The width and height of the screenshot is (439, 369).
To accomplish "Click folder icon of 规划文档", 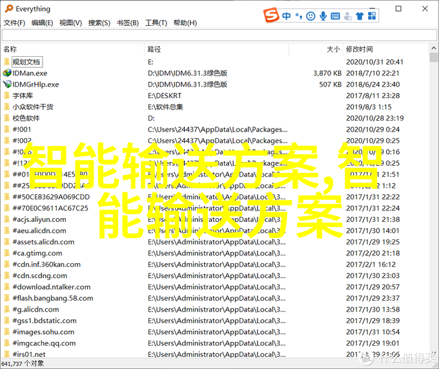I will [x=7, y=62].
